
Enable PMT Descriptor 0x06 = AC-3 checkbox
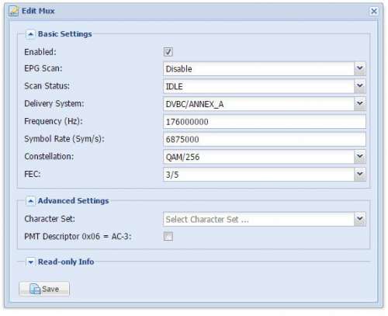(x=168, y=236)
